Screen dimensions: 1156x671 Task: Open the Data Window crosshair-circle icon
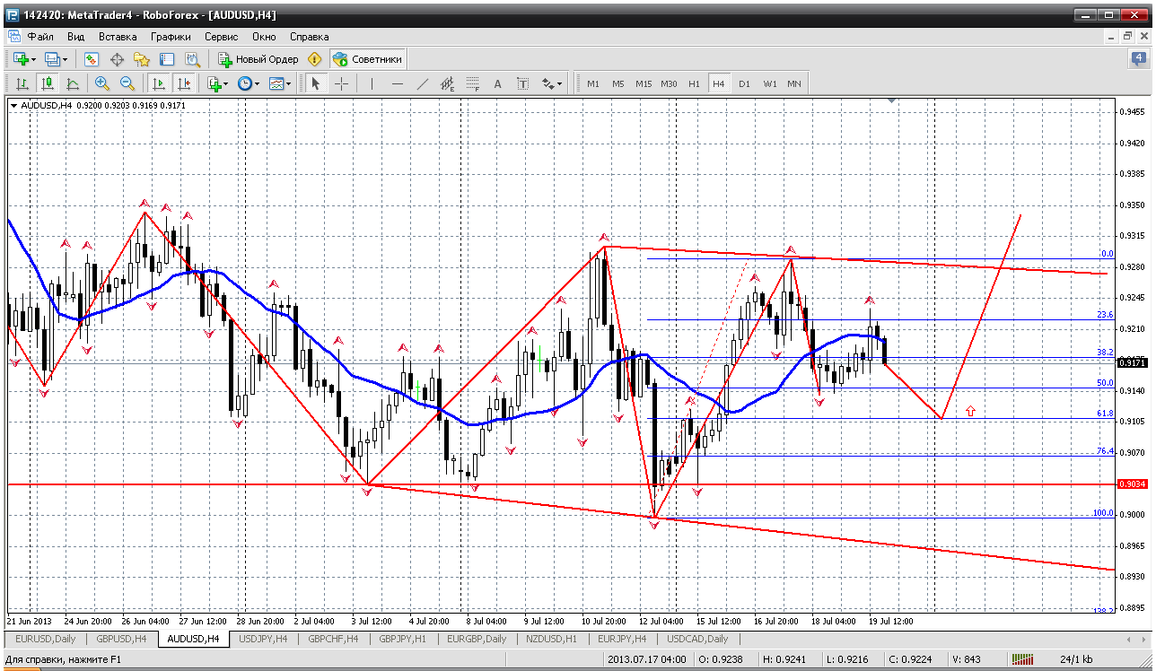[x=117, y=59]
